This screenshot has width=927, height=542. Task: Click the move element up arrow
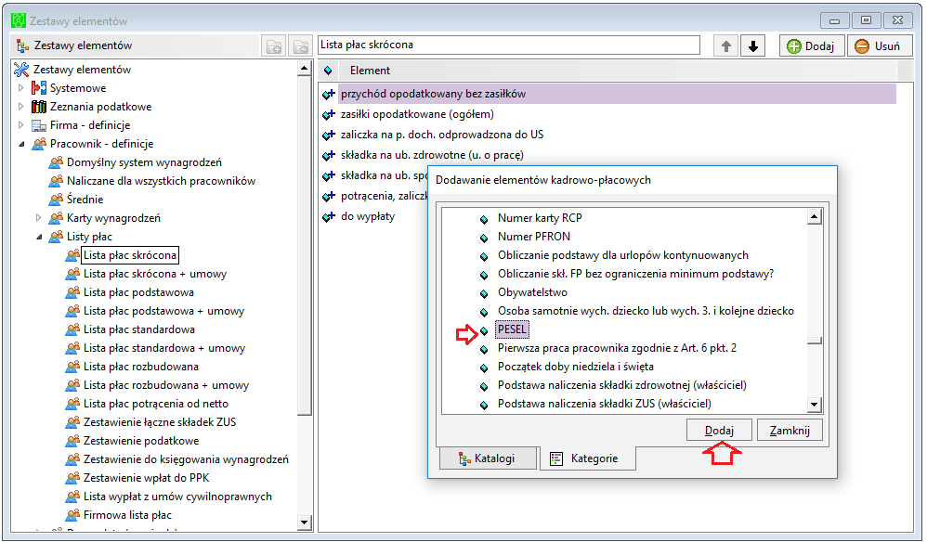pos(726,46)
